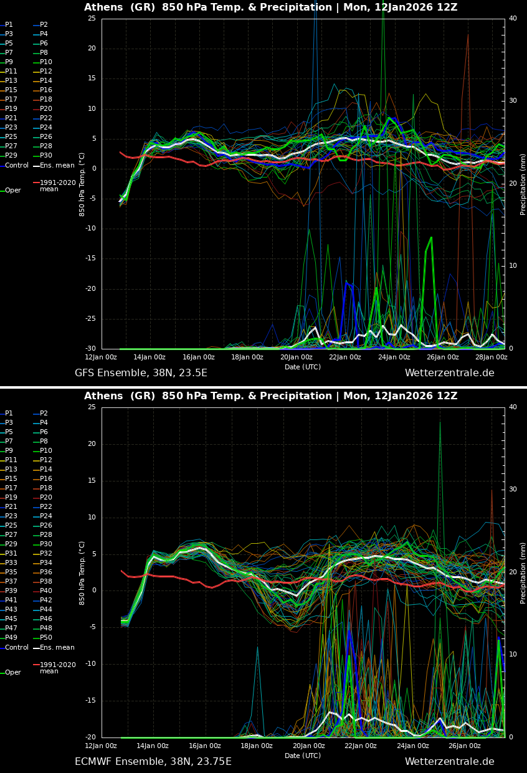The height and width of the screenshot is (773, 527).
Task: Click 26Jan 00z tick on ECMWF x-axis
Action: click(x=465, y=746)
